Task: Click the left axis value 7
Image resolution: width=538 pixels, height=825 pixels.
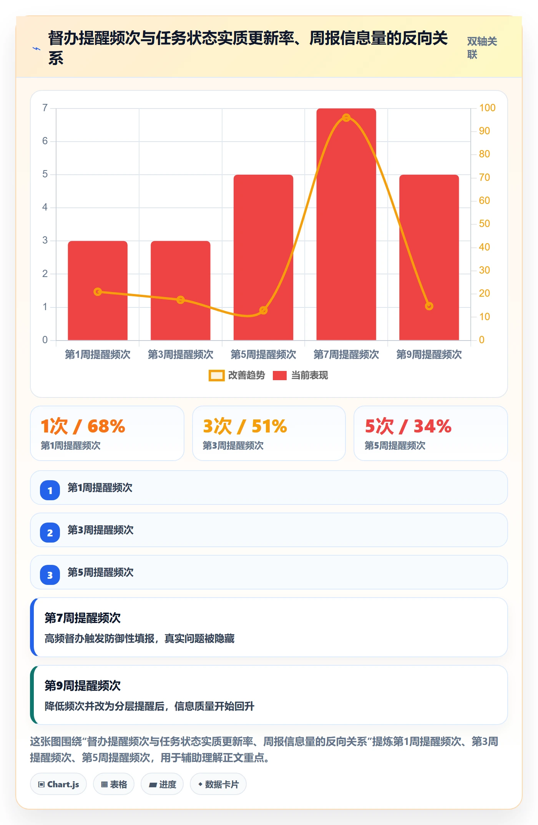Action: [x=45, y=108]
